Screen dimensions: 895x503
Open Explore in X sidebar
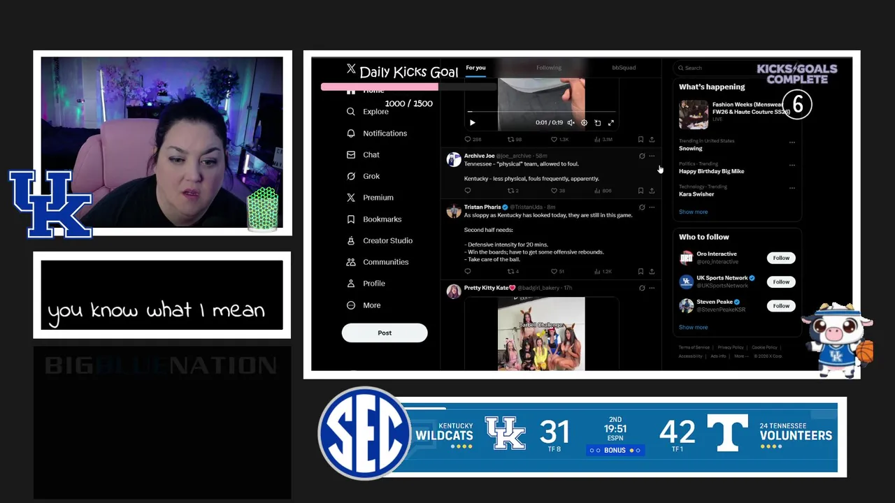pos(368,112)
